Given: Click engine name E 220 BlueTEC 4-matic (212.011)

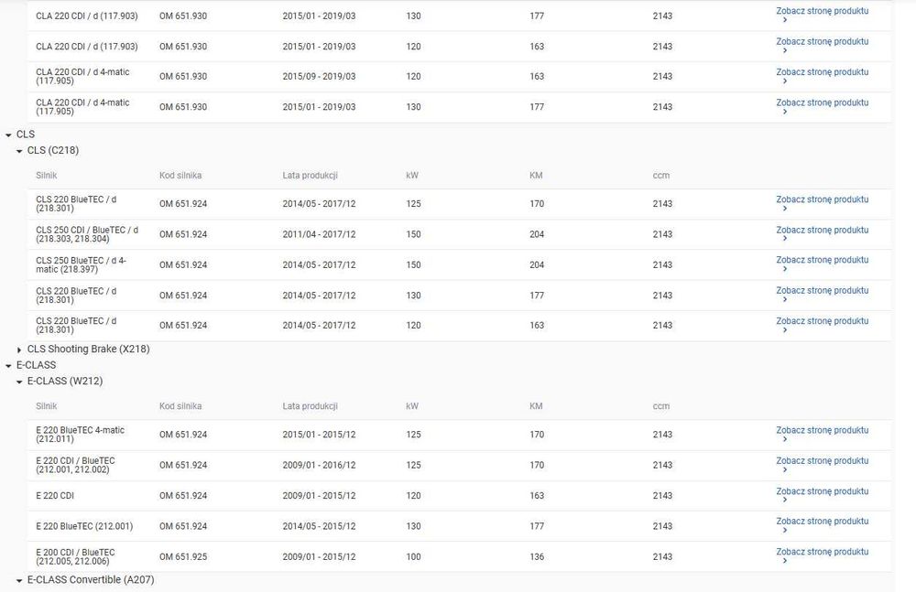Looking at the screenshot, I should [80, 435].
